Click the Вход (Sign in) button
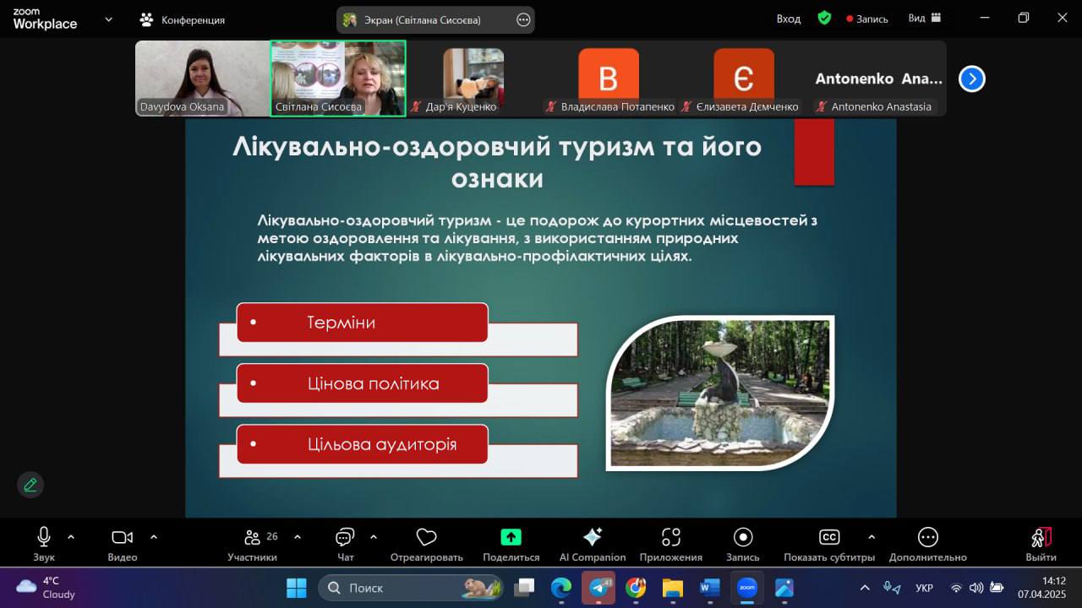The height and width of the screenshot is (608, 1082). 789,19
